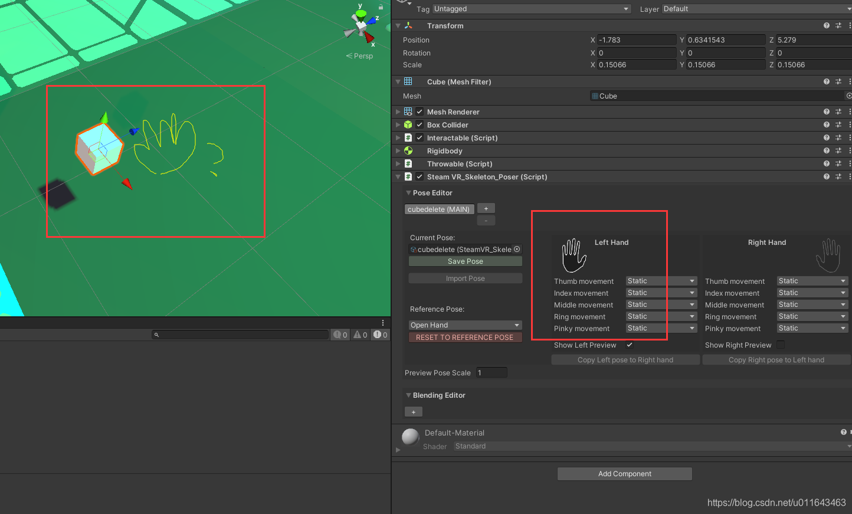Click the warning count icon in Console toolbar
Screen dimensions: 852x514
tap(360, 334)
